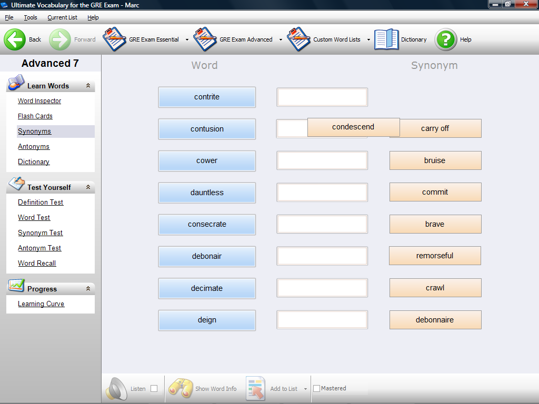Start the Antonym Test
Screen dimensions: 539x404
(39, 248)
